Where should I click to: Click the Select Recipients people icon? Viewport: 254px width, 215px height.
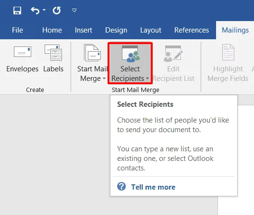pos(131,54)
